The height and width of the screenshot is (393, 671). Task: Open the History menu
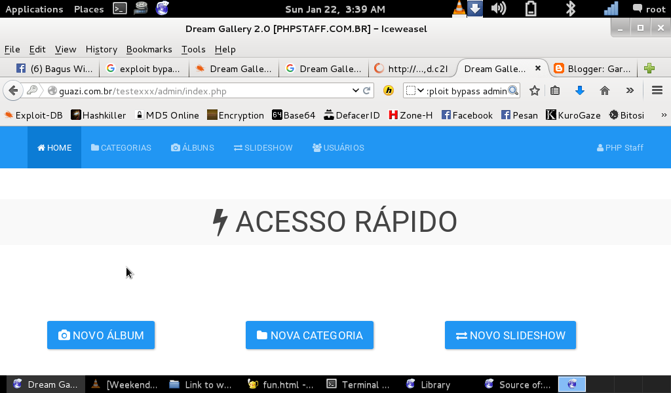tap(102, 49)
